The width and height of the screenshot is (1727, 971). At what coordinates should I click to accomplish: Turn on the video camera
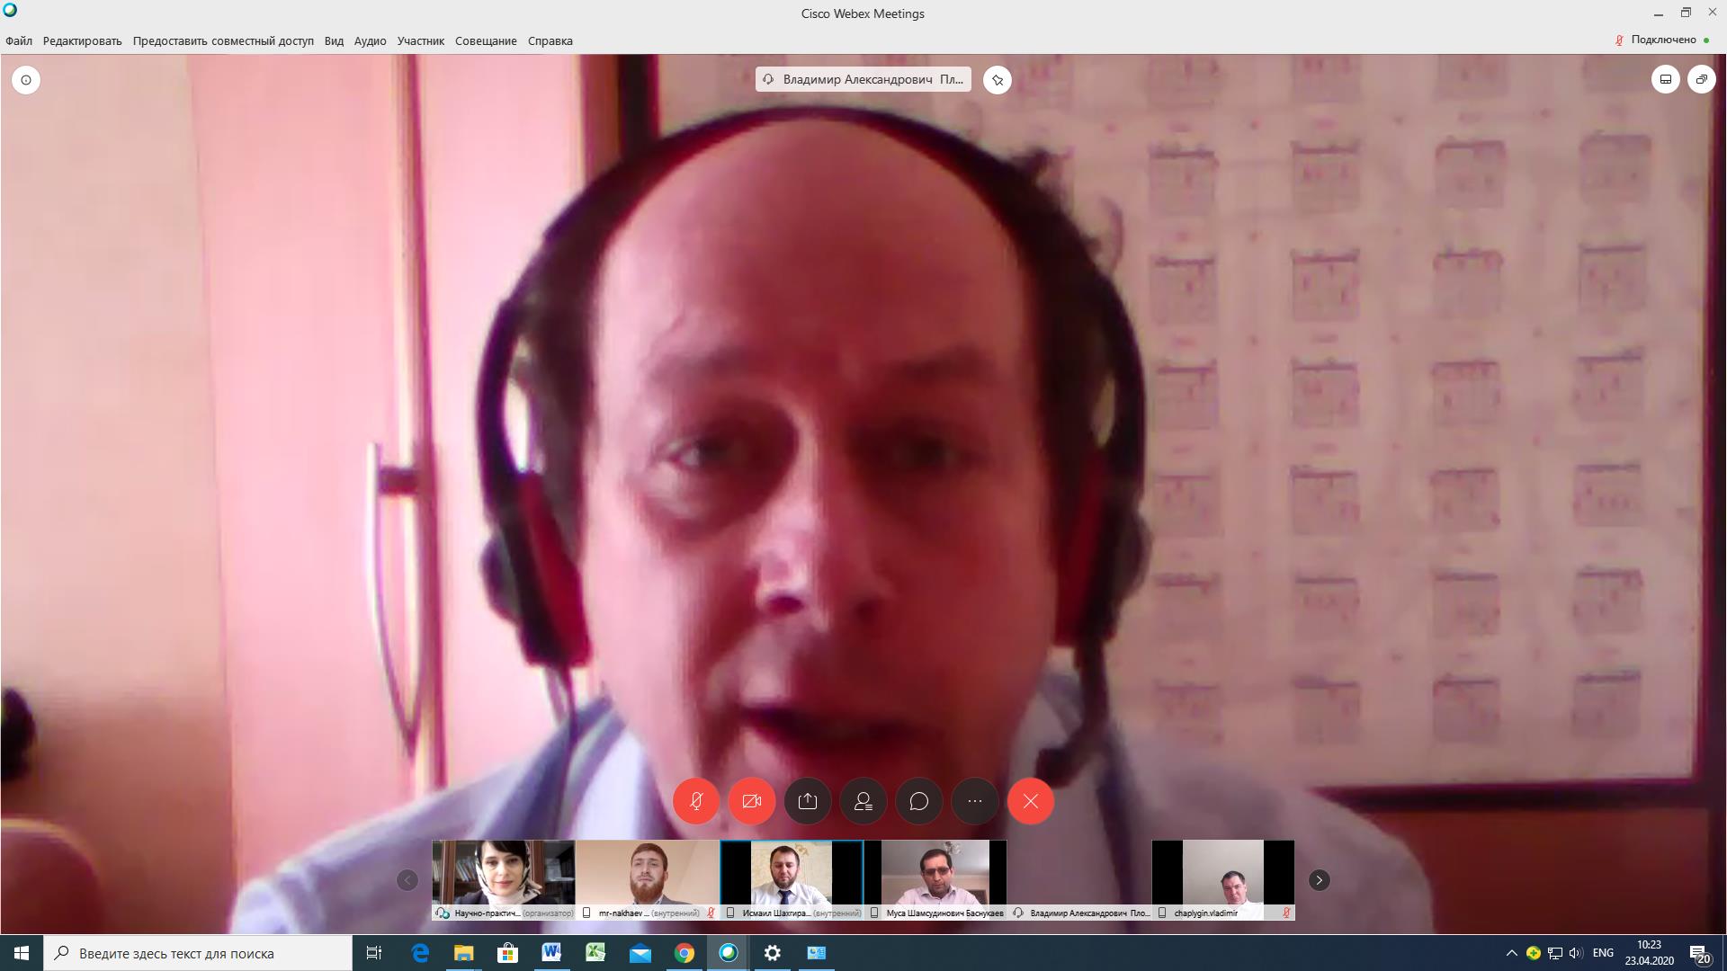click(752, 801)
